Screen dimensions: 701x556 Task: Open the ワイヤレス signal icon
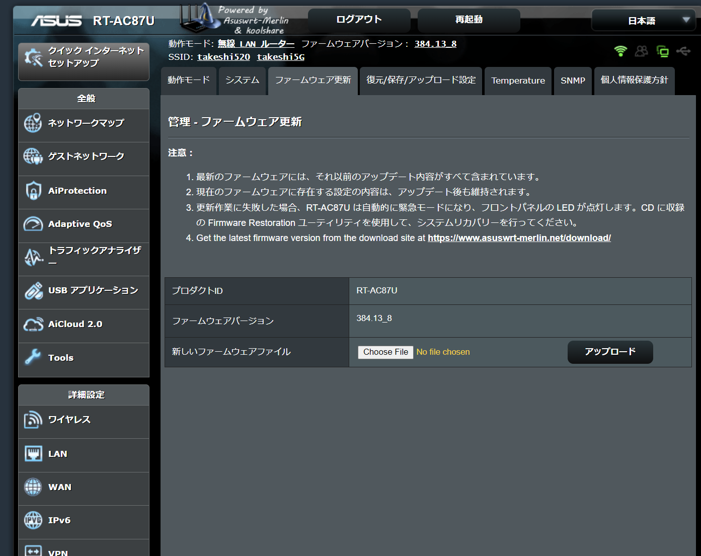coord(33,420)
